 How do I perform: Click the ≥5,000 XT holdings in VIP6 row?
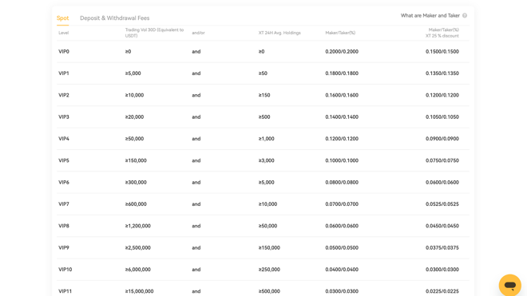(x=266, y=183)
